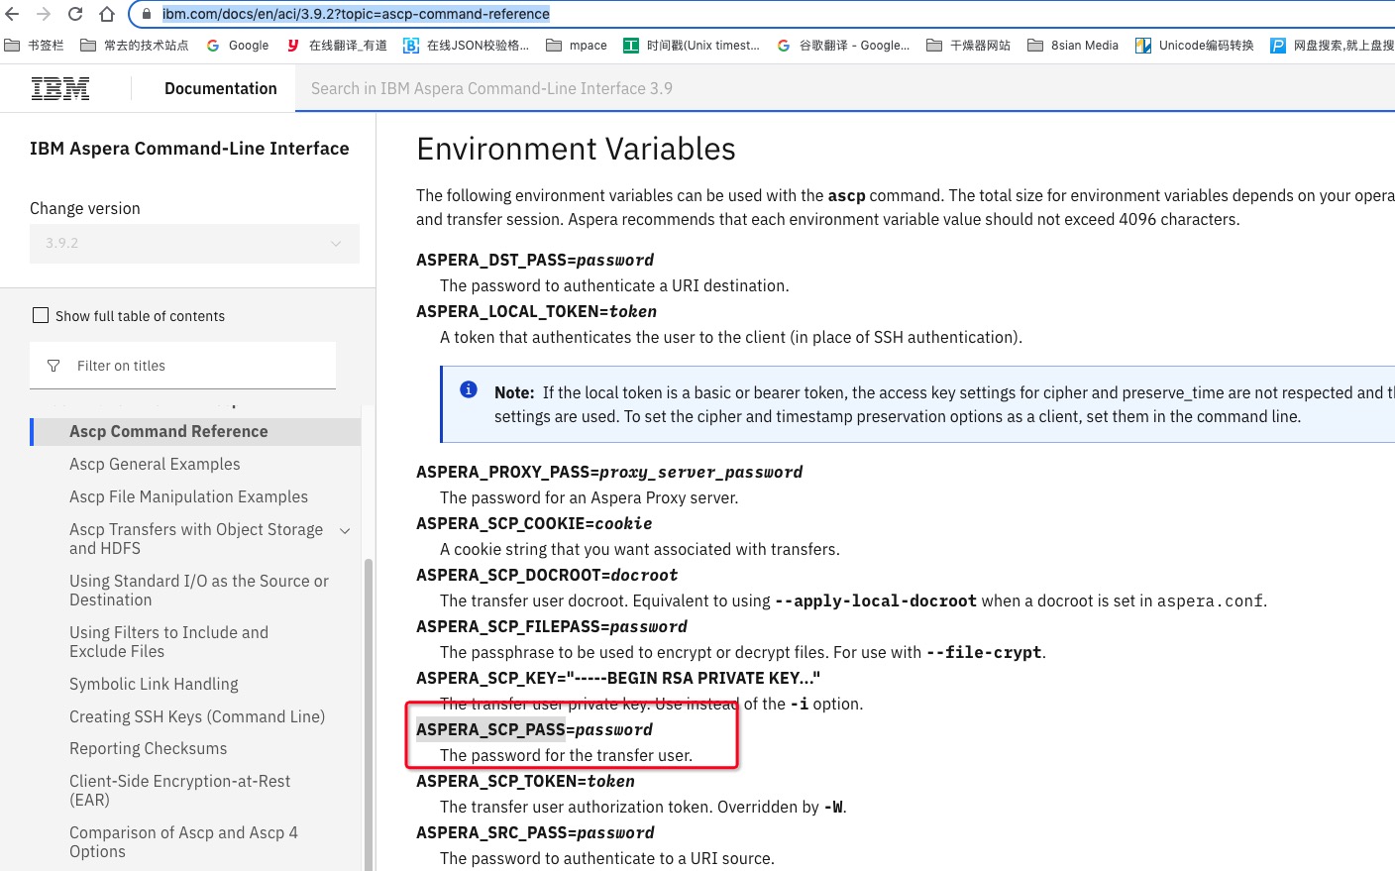Click the IBM Aspera Command-Line Interface title
Screen dimensions: 1395x871
[x=189, y=149]
